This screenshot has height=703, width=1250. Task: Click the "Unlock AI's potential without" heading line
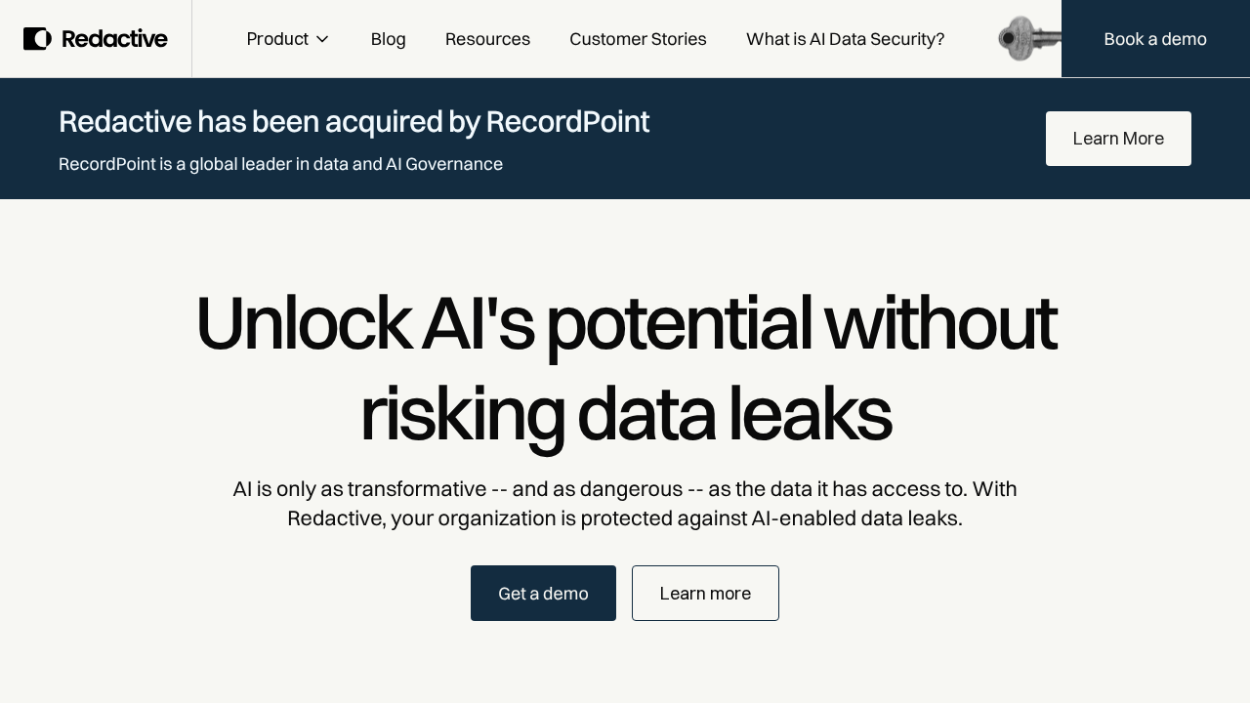tap(625, 323)
